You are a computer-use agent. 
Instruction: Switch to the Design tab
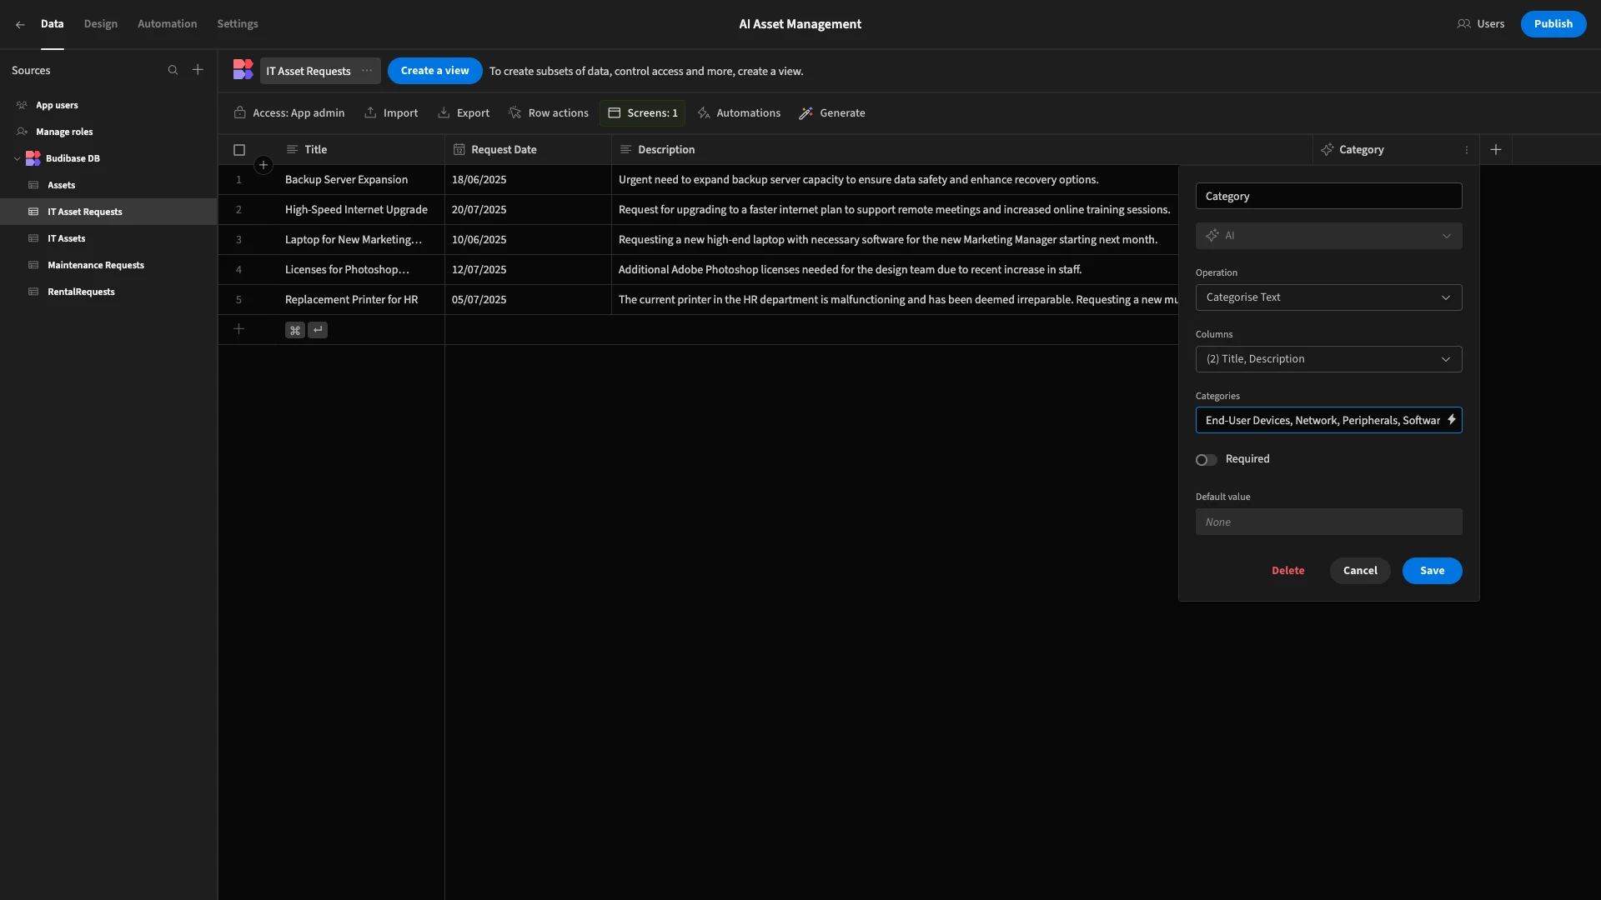pos(101,24)
